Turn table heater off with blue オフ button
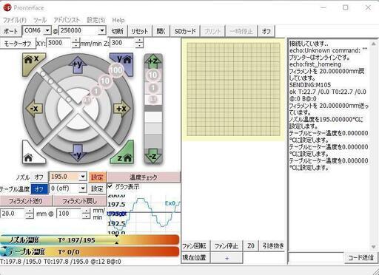 point(39,189)
